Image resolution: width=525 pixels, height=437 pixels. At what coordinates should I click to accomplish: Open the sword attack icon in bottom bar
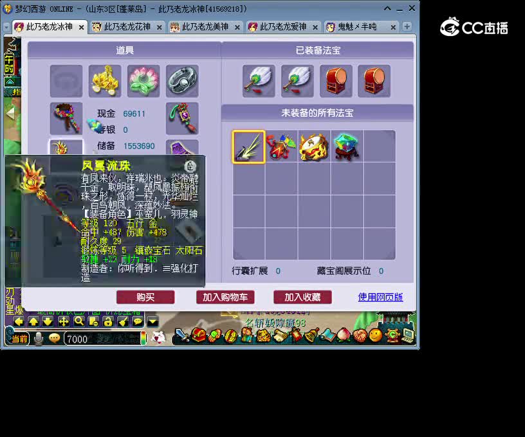click(x=183, y=335)
